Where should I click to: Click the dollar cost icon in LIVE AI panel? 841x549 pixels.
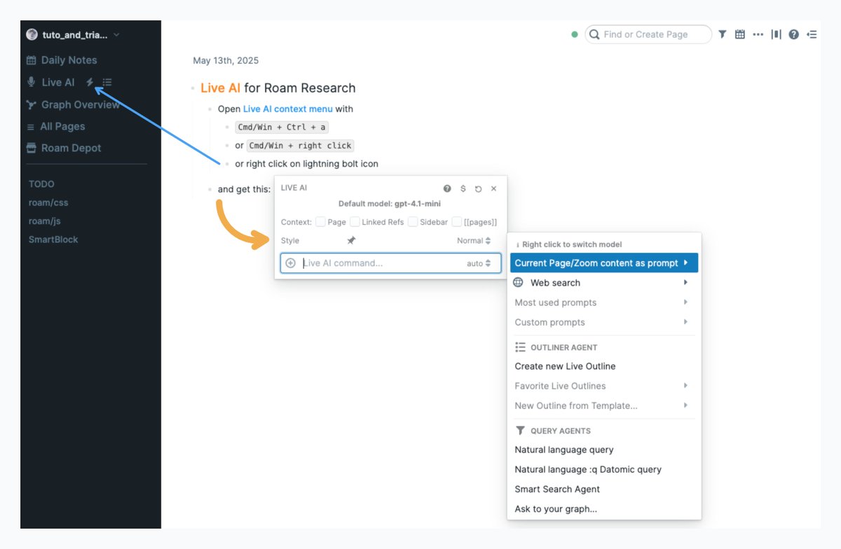[x=463, y=188]
